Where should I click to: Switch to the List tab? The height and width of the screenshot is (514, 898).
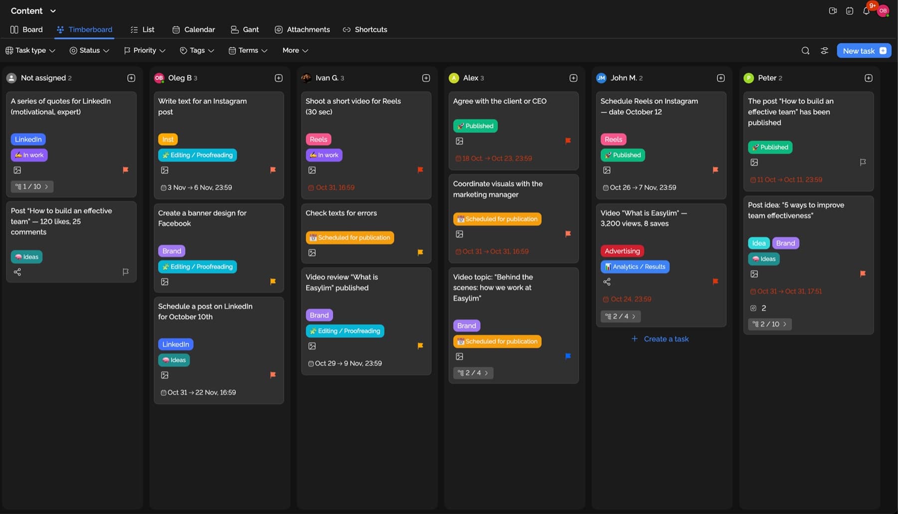[142, 29]
